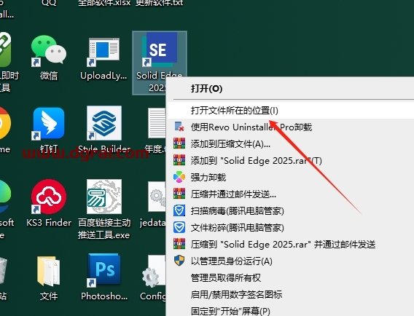Screen dimensions: 414x316
Task: Select the jedata file icon
Action: [x=157, y=197]
